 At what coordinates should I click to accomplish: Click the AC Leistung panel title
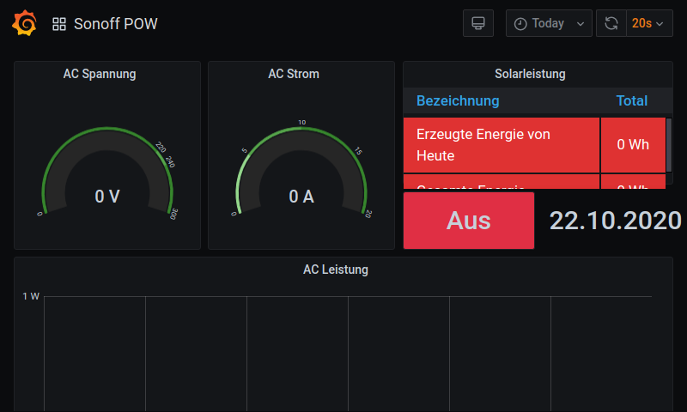(336, 270)
